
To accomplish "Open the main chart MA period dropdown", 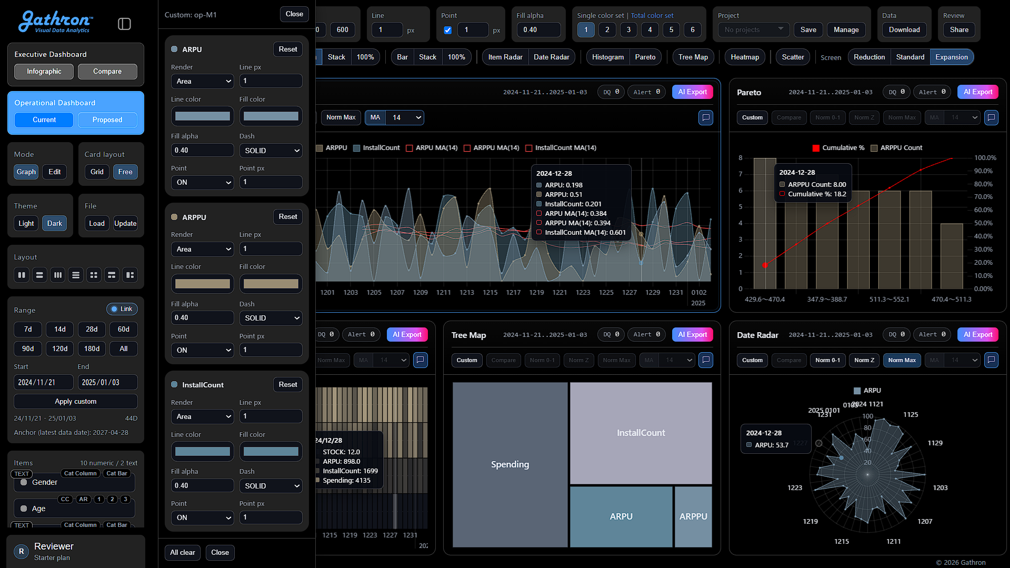I will tap(405, 117).
